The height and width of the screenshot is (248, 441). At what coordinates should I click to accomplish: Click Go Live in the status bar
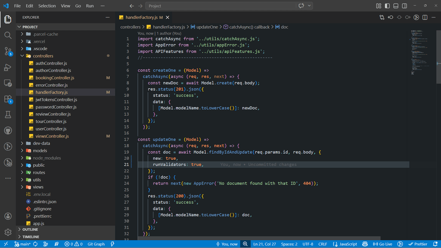[382, 244]
